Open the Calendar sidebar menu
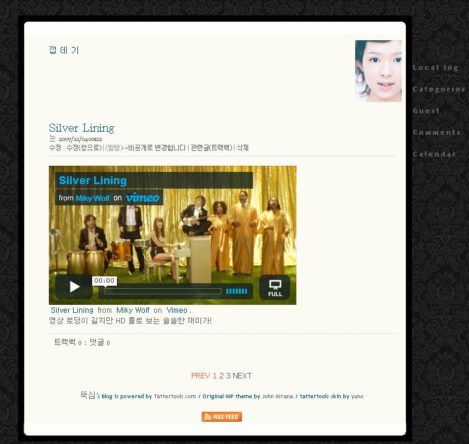469x444 pixels. click(x=434, y=154)
